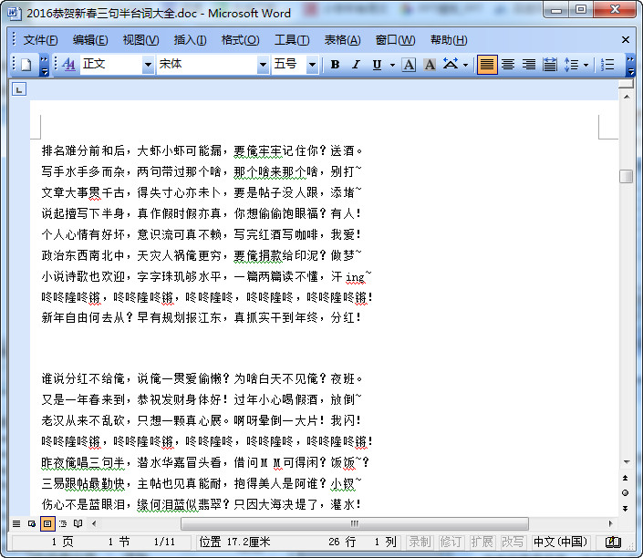The width and height of the screenshot is (643, 558).
Task: Close the document with menu bar X
Action: click(626, 40)
